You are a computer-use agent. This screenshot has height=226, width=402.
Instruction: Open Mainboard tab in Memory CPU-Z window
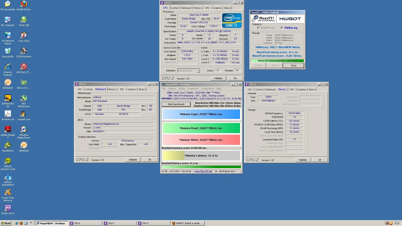pyautogui.click(x=270, y=90)
